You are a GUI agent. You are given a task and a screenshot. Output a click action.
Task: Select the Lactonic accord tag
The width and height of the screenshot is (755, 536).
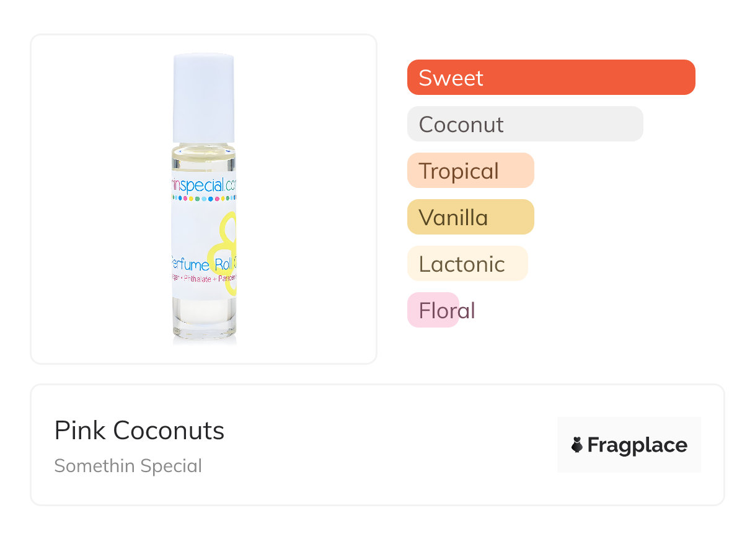coord(467,264)
